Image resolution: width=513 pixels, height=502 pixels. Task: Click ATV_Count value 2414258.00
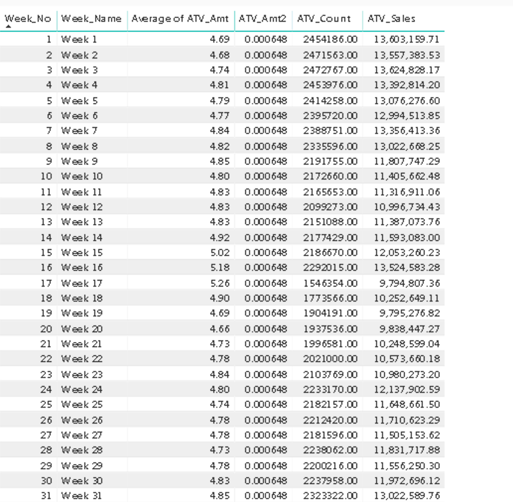[330, 101]
